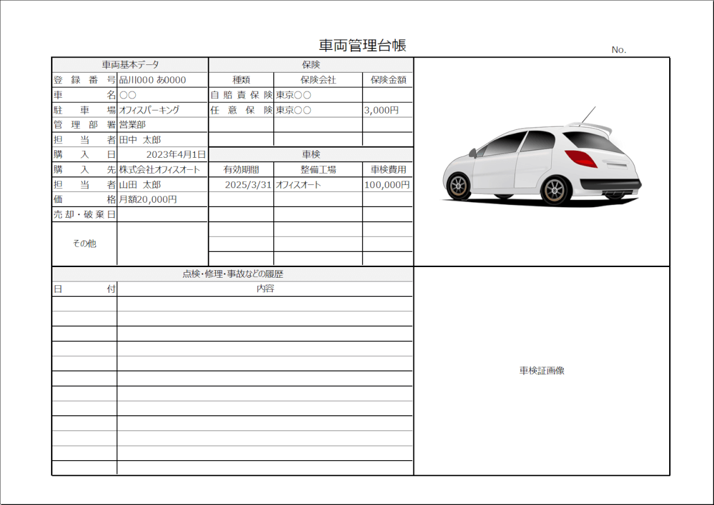Click the inspection cost 100,000円
Viewport: 714px width, 505px height.
point(387,185)
